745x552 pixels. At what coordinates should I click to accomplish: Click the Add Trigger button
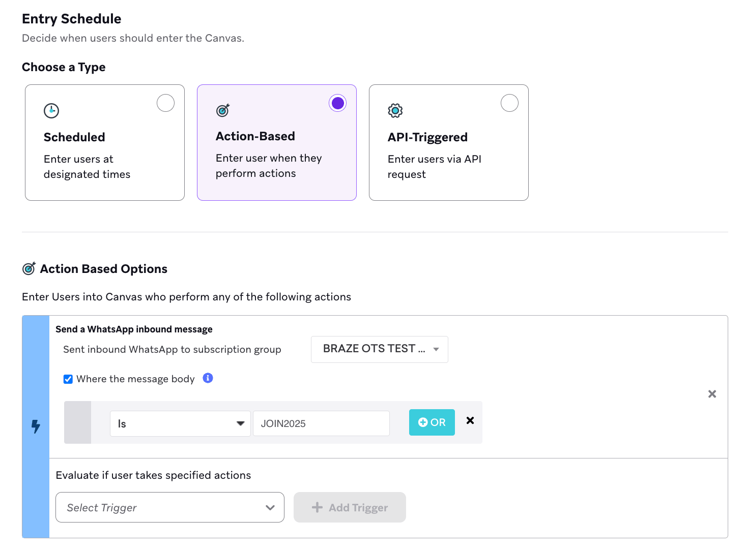tap(350, 507)
